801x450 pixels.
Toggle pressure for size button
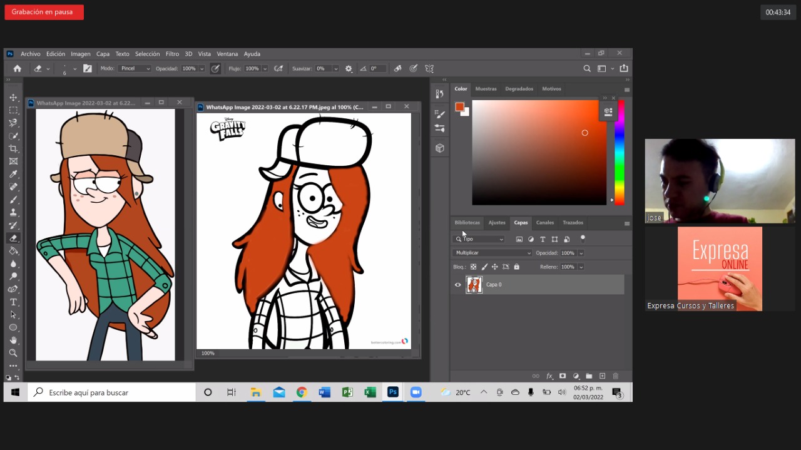point(413,69)
